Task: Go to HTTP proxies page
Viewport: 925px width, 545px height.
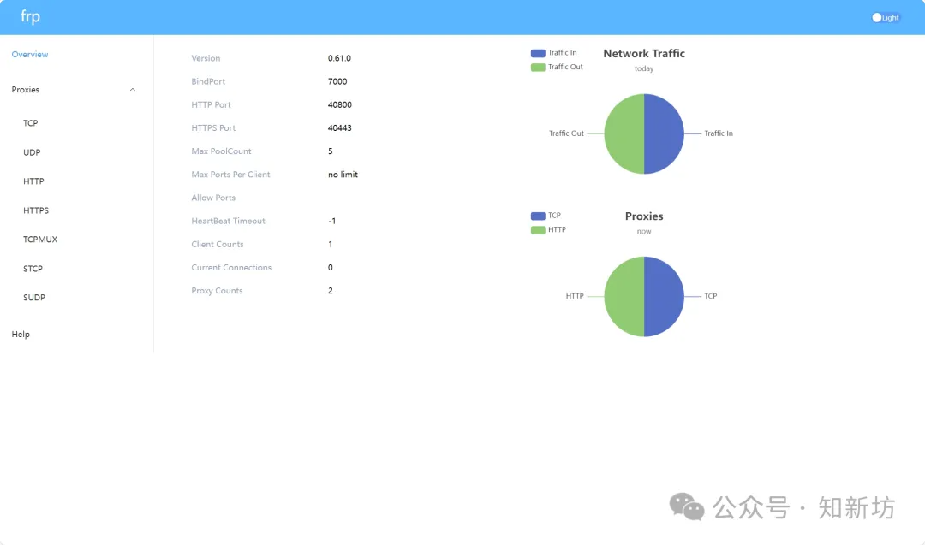Action: 33,181
